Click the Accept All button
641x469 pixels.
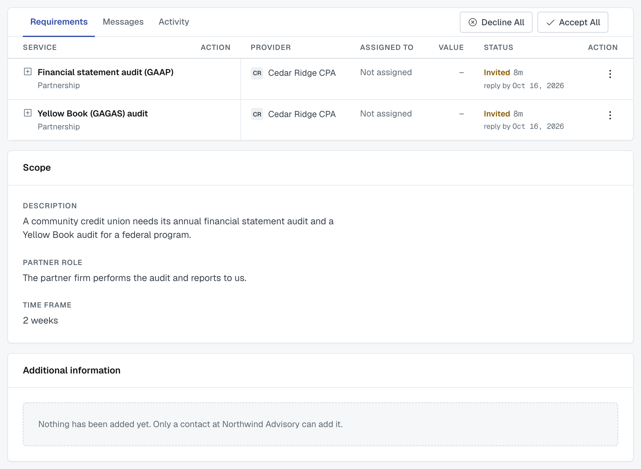(573, 22)
